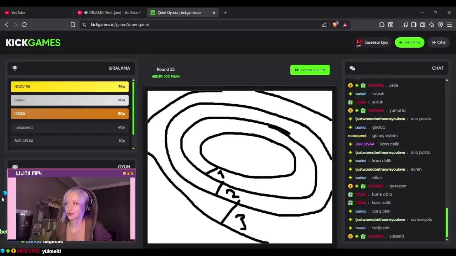The width and height of the screenshot is (456, 256).
Task: Select NOXVIRE 70p leaderboard row
Action: (x=69, y=86)
